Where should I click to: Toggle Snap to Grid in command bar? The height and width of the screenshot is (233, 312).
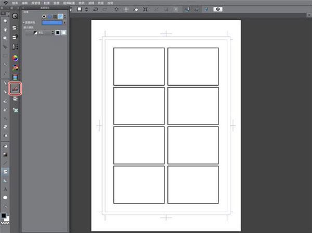pos(206,9)
